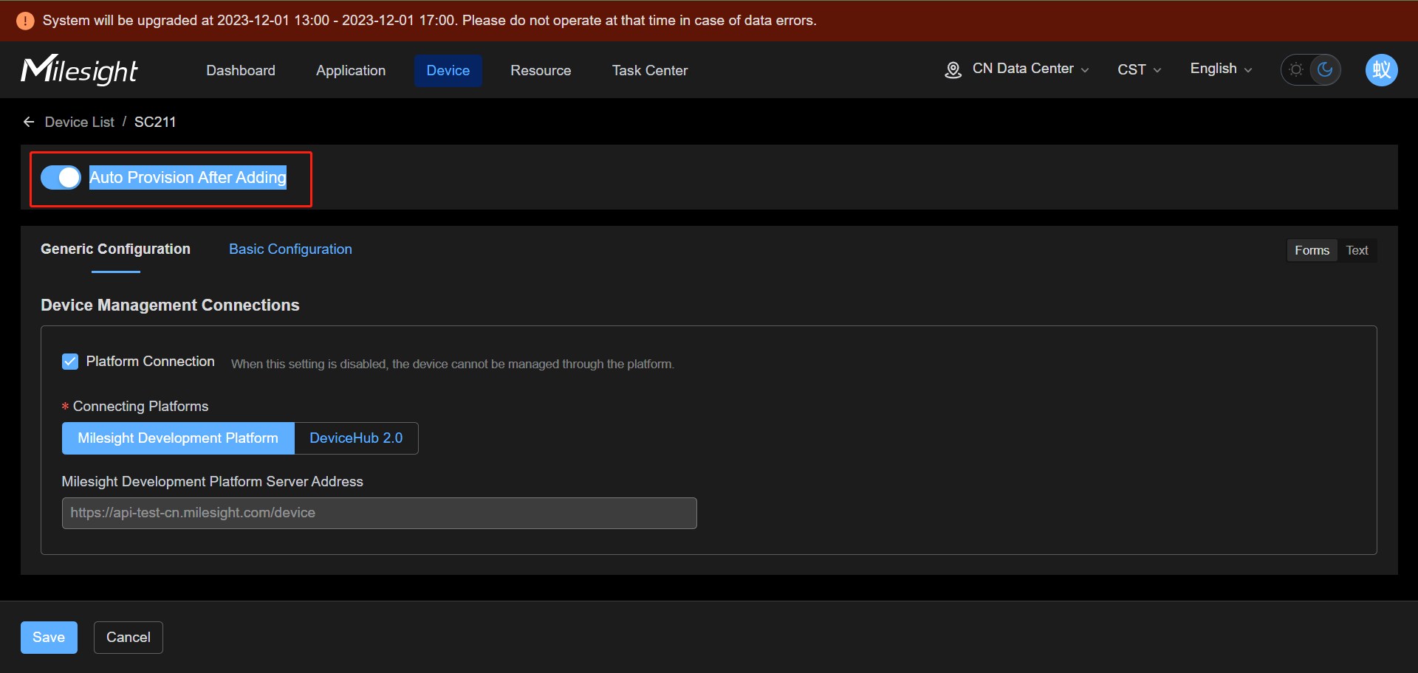Switch to the Generic Configuration tab
This screenshot has height=673, width=1418.
tap(115, 249)
